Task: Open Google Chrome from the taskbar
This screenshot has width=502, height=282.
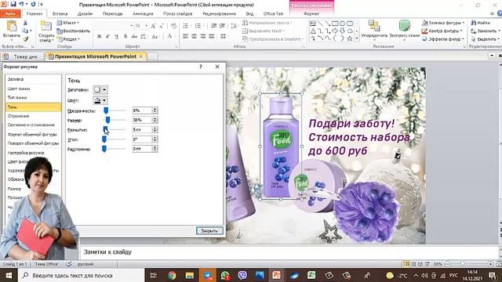Action: (x=172, y=275)
